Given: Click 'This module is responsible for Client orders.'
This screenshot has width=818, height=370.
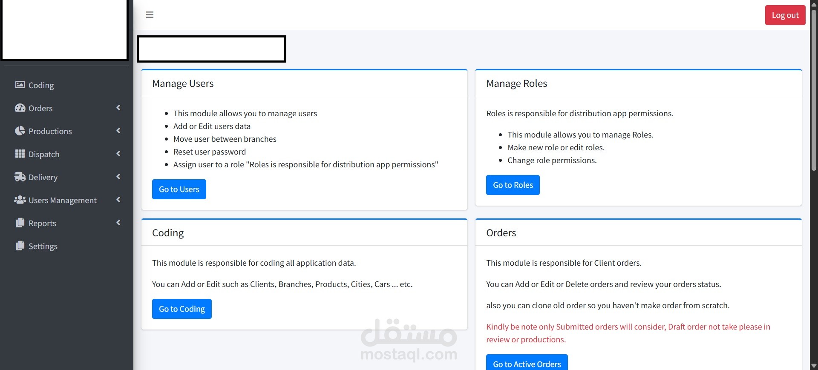Looking at the screenshot, I should [564, 263].
